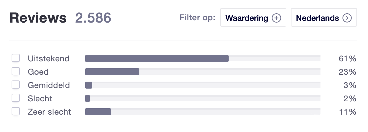Click the Goed 23% rating bar
Image resolution: width=368 pixels, height=132 pixels.
tap(112, 72)
